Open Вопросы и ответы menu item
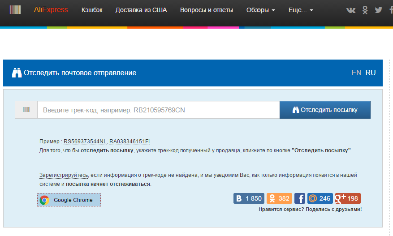The image size is (393, 236). (207, 10)
